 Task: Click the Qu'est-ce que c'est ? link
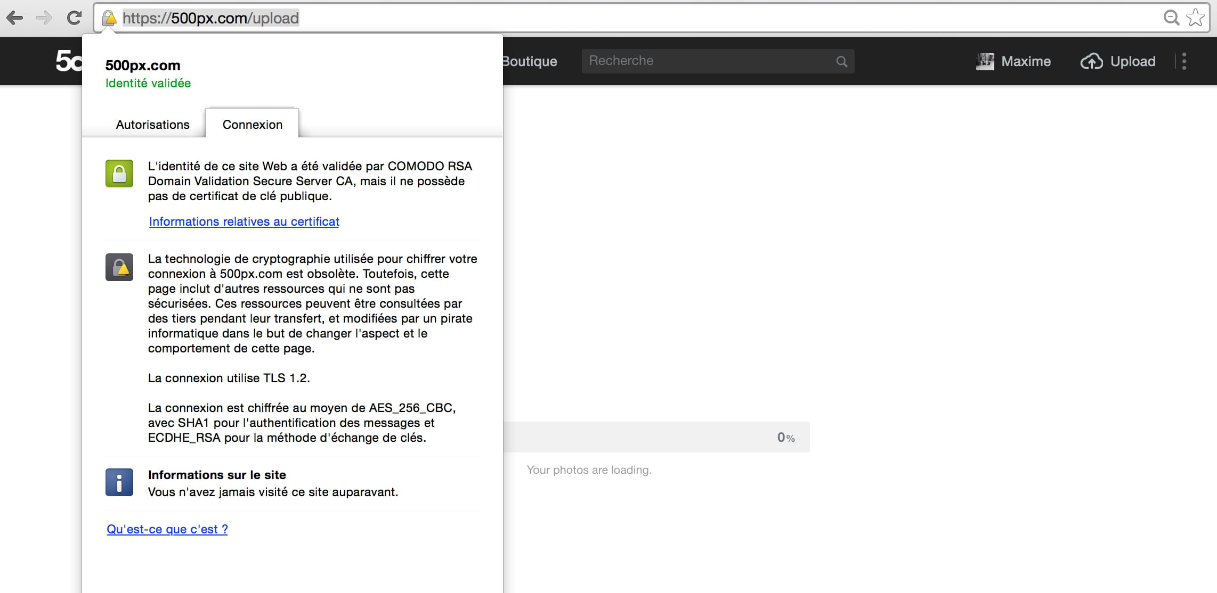coord(167,529)
